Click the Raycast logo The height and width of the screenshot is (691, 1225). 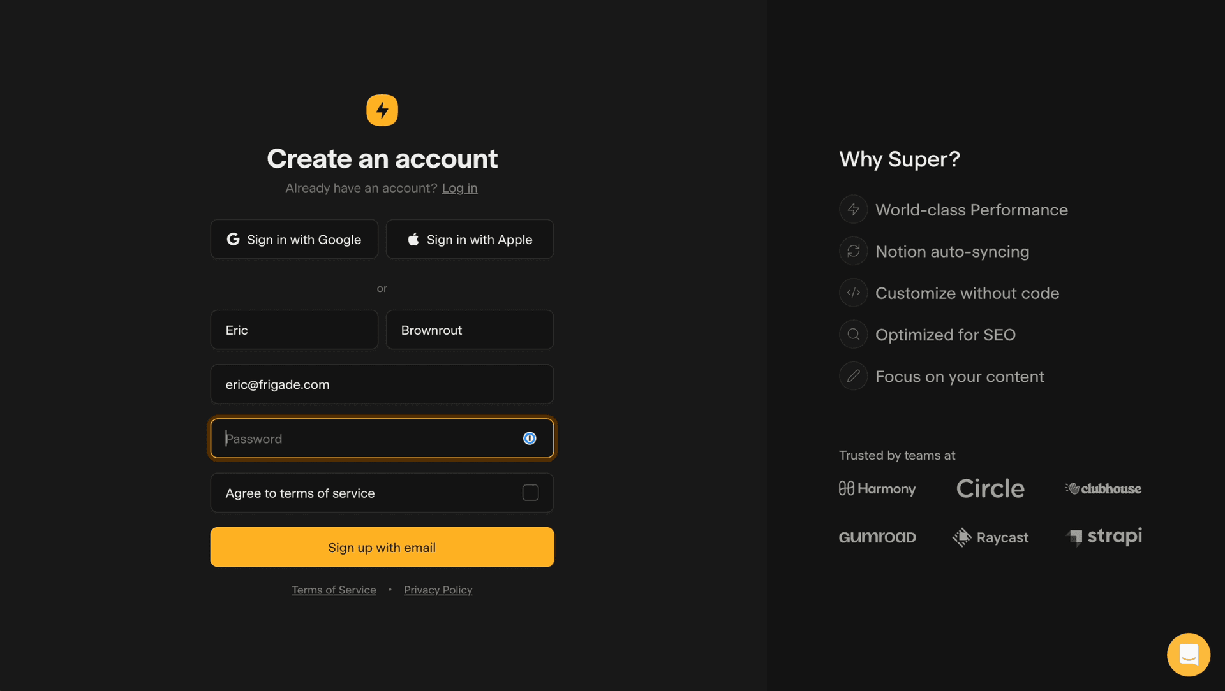(990, 537)
